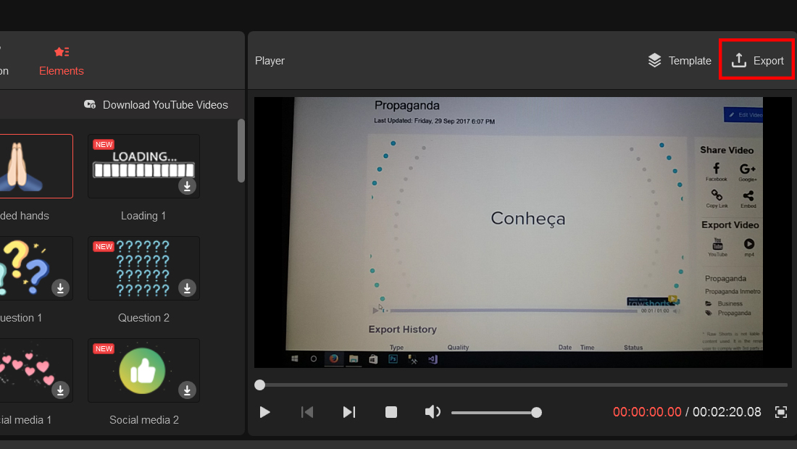This screenshot has width=797, height=449.
Task: Step to the next frame
Action: point(349,412)
